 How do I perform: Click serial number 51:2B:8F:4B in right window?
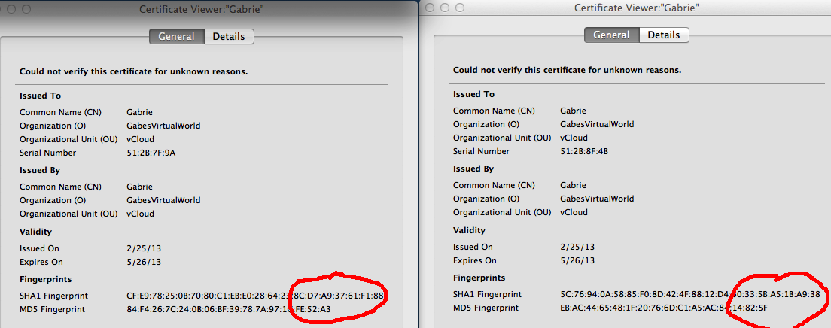[x=584, y=151]
